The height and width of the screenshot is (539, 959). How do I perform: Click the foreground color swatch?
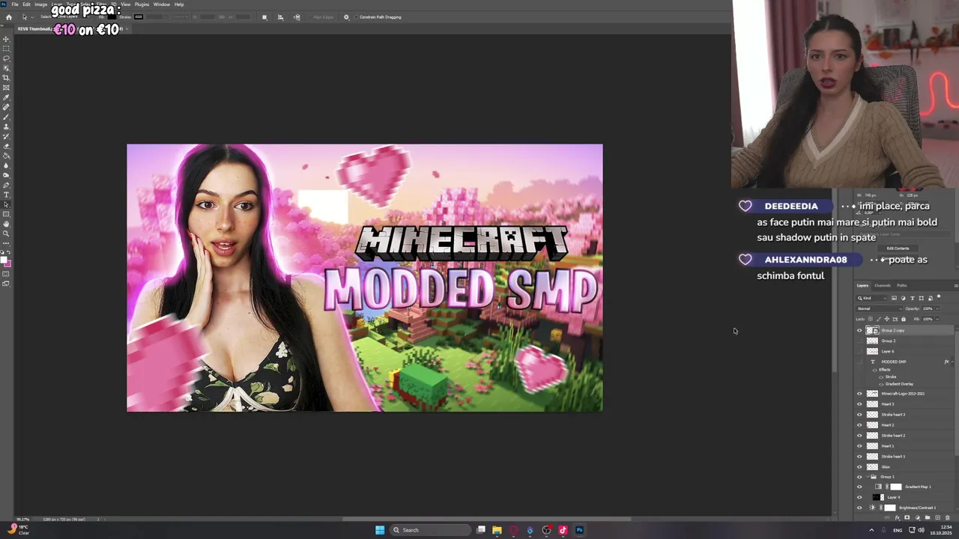(4, 260)
